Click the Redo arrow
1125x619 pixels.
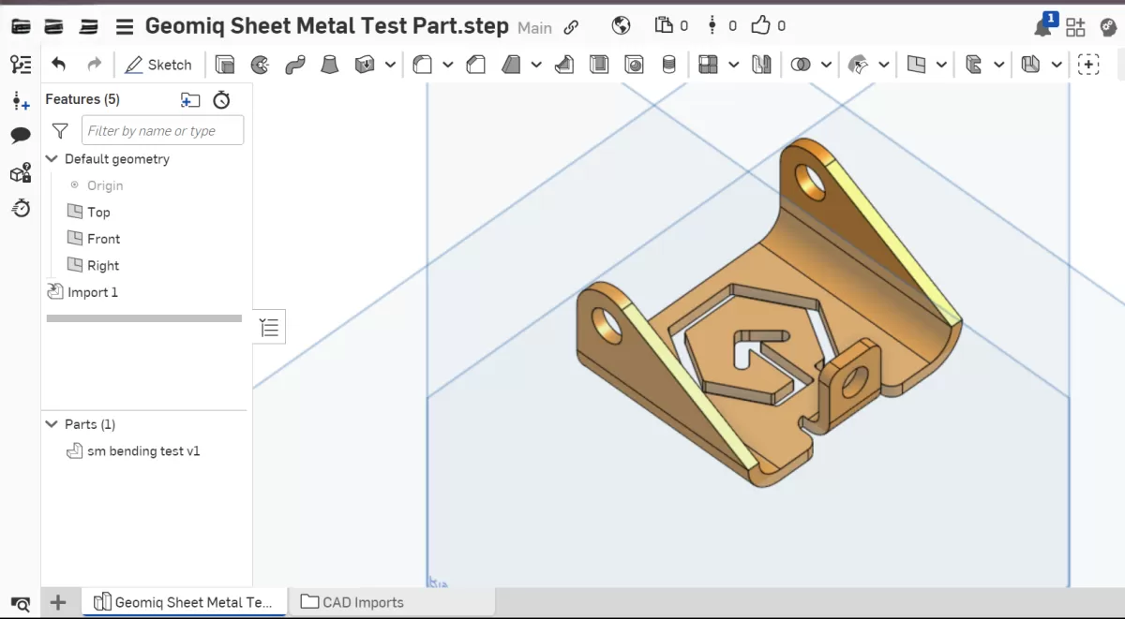94,65
